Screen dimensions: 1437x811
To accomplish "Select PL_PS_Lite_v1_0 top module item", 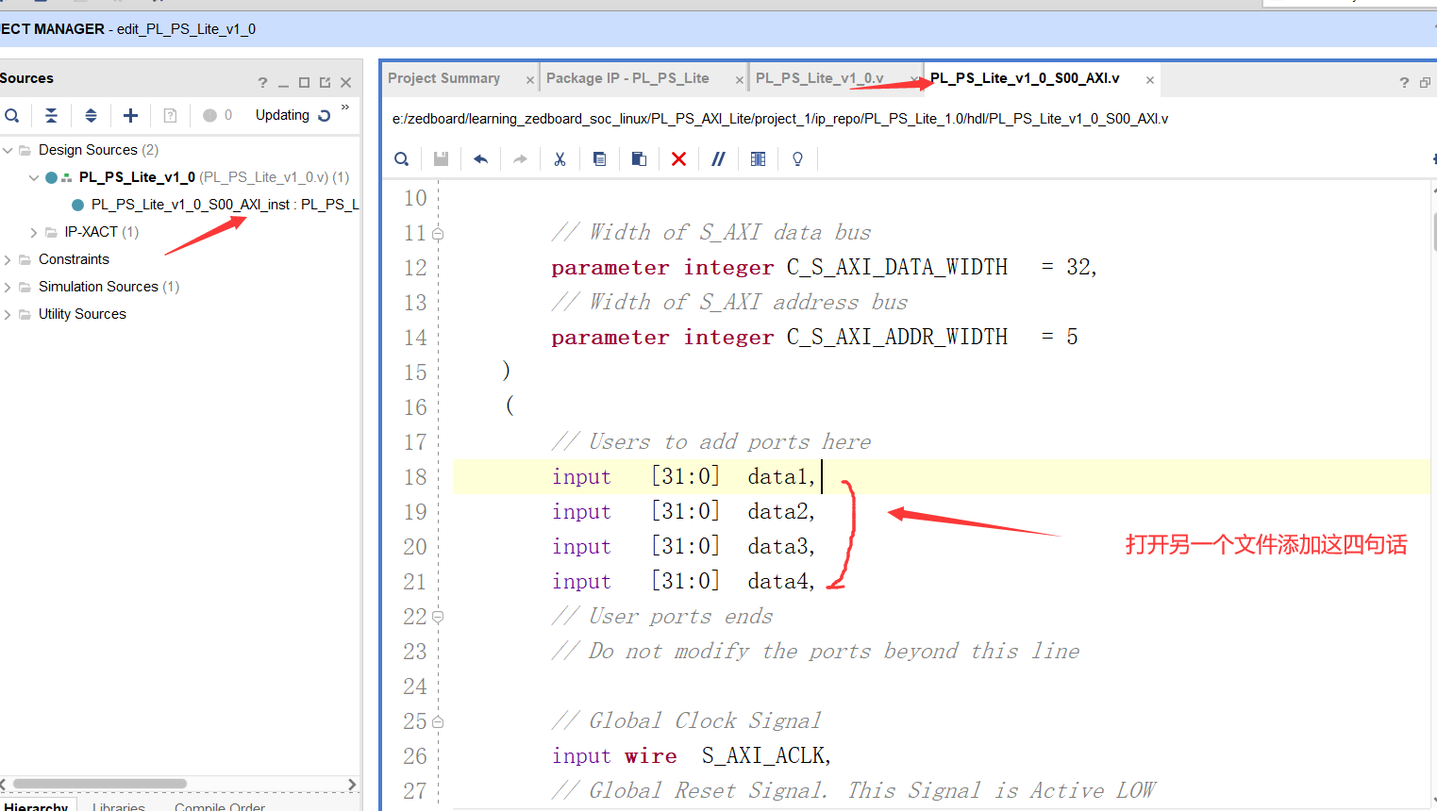I will pyautogui.click(x=137, y=177).
